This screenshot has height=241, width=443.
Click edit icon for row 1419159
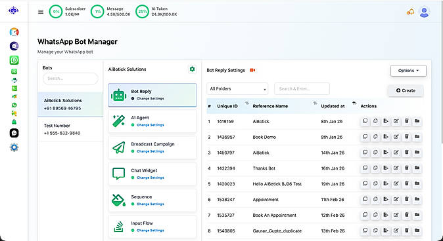tap(396, 121)
